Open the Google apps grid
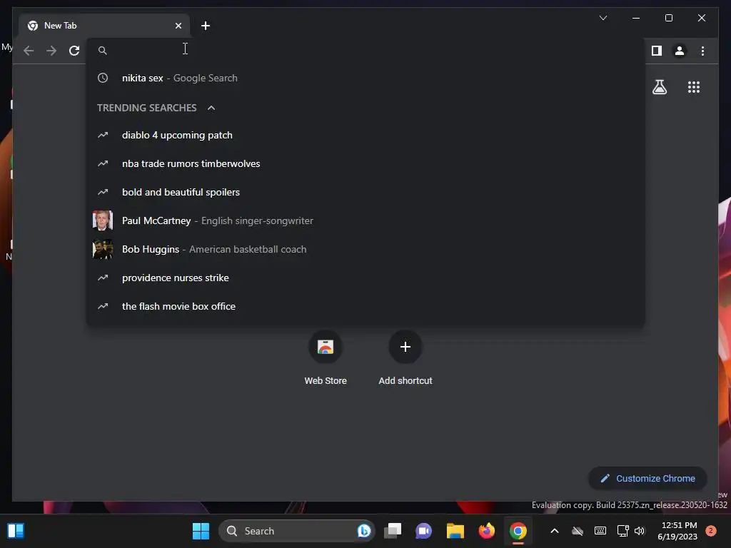 (694, 87)
